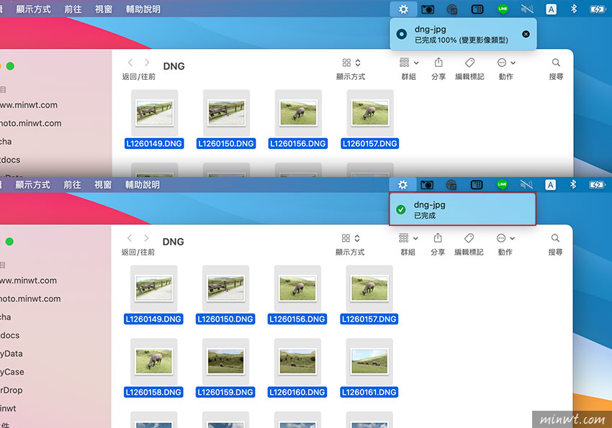Image resolution: width=612 pixels, height=428 pixels.
Task: Select the L1260160.DNG thumbnail
Action: point(297,361)
